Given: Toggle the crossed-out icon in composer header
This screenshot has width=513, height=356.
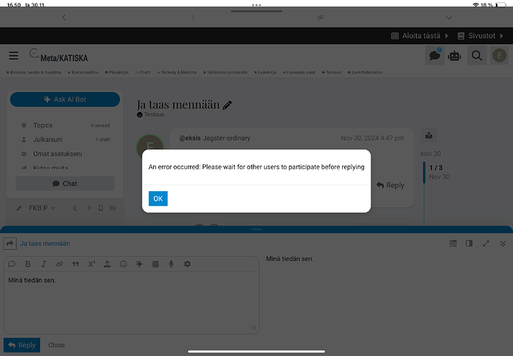Looking at the screenshot, I should [453, 244].
